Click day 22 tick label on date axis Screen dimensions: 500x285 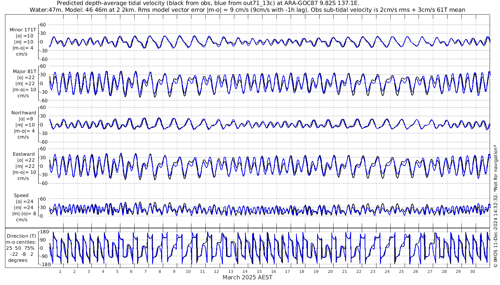[359, 271]
